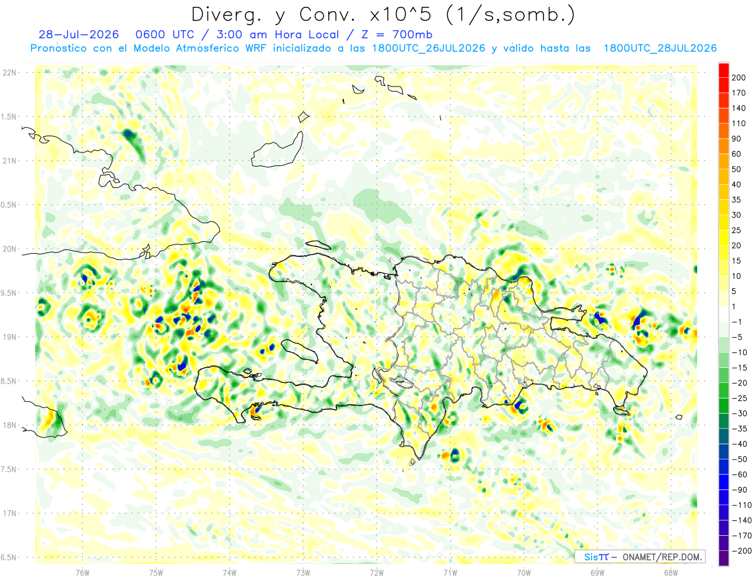Click the colorbar label "-15"
The width and height of the screenshot is (753, 581).
[x=740, y=368]
